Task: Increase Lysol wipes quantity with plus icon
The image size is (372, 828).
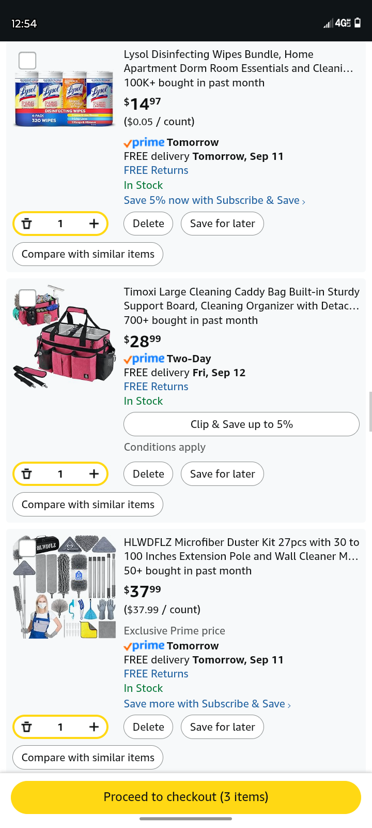Action: point(94,224)
